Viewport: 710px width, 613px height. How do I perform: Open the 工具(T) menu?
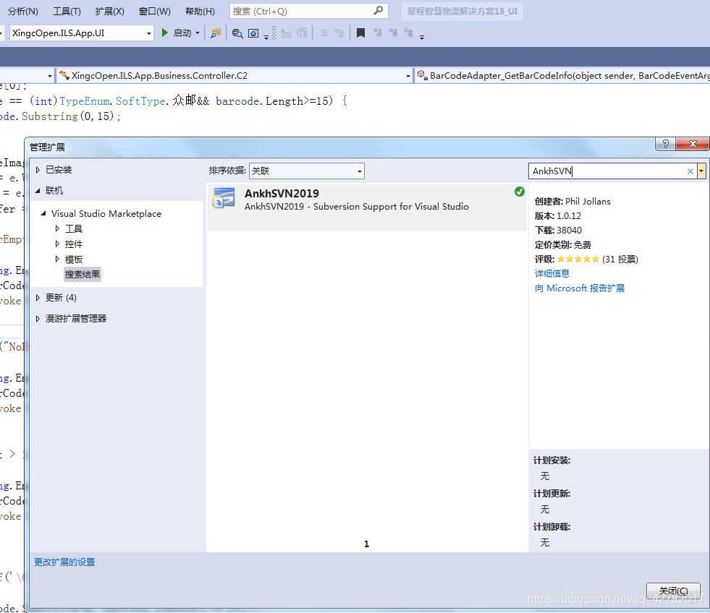[x=67, y=12]
